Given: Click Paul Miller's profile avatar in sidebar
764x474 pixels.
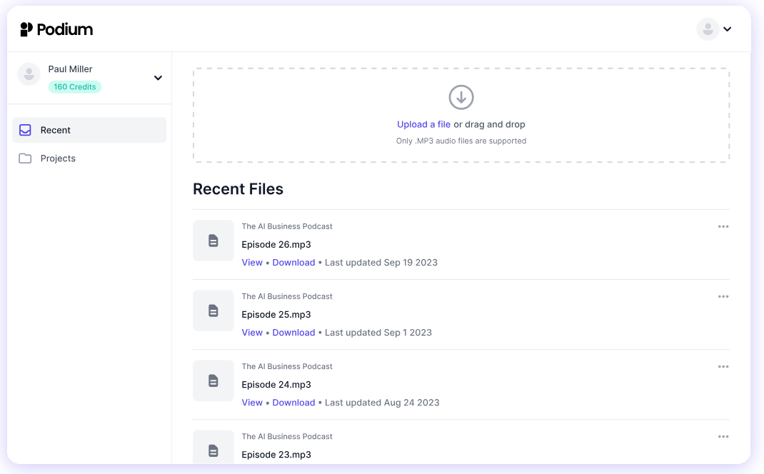Looking at the screenshot, I should (x=29, y=74).
